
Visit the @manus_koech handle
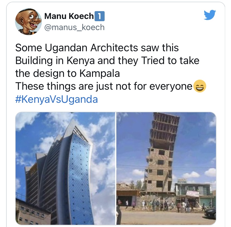tap(74, 27)
